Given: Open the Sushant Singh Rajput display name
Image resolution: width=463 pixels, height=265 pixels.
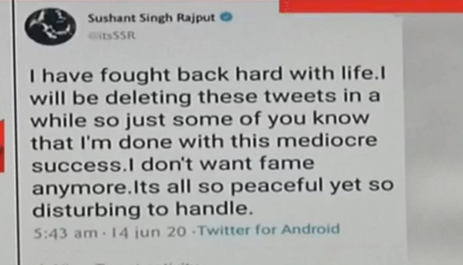Looking at the screenshot, I should (x=151, y=18).
